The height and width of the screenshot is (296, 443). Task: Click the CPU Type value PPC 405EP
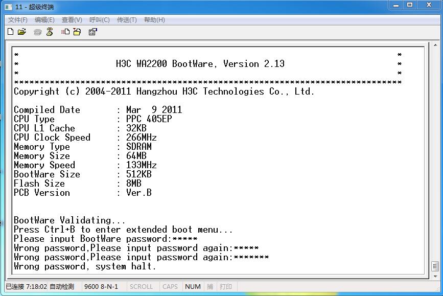point(149,119)
